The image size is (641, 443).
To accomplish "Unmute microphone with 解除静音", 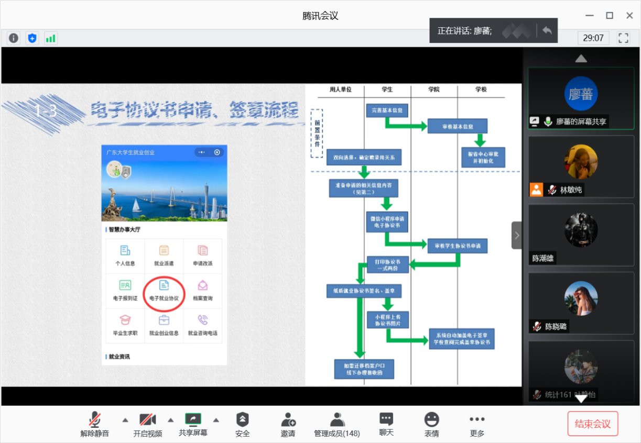I will (95, 424).
